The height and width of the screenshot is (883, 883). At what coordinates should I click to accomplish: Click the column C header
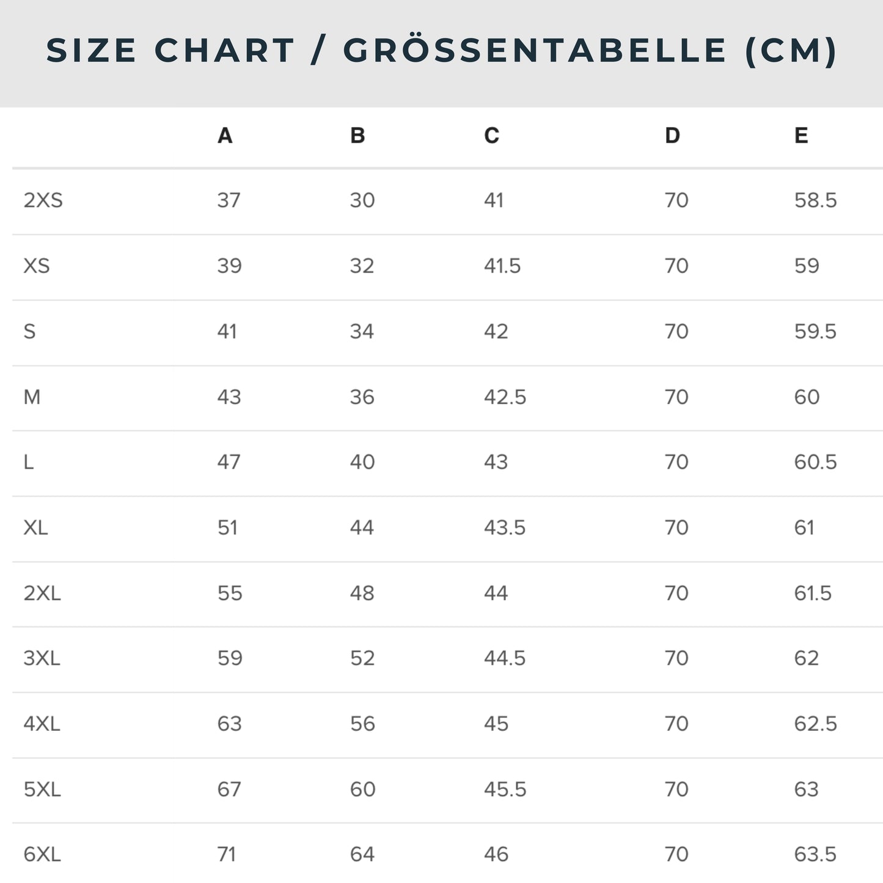[491, 136]
